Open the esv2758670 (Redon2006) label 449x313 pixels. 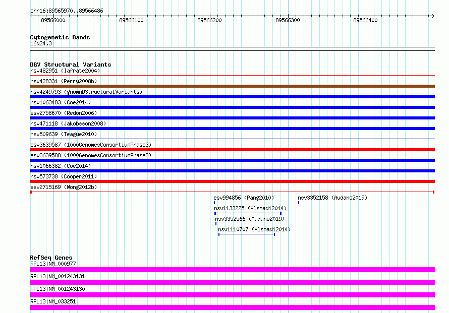click(x=64, y=113)
